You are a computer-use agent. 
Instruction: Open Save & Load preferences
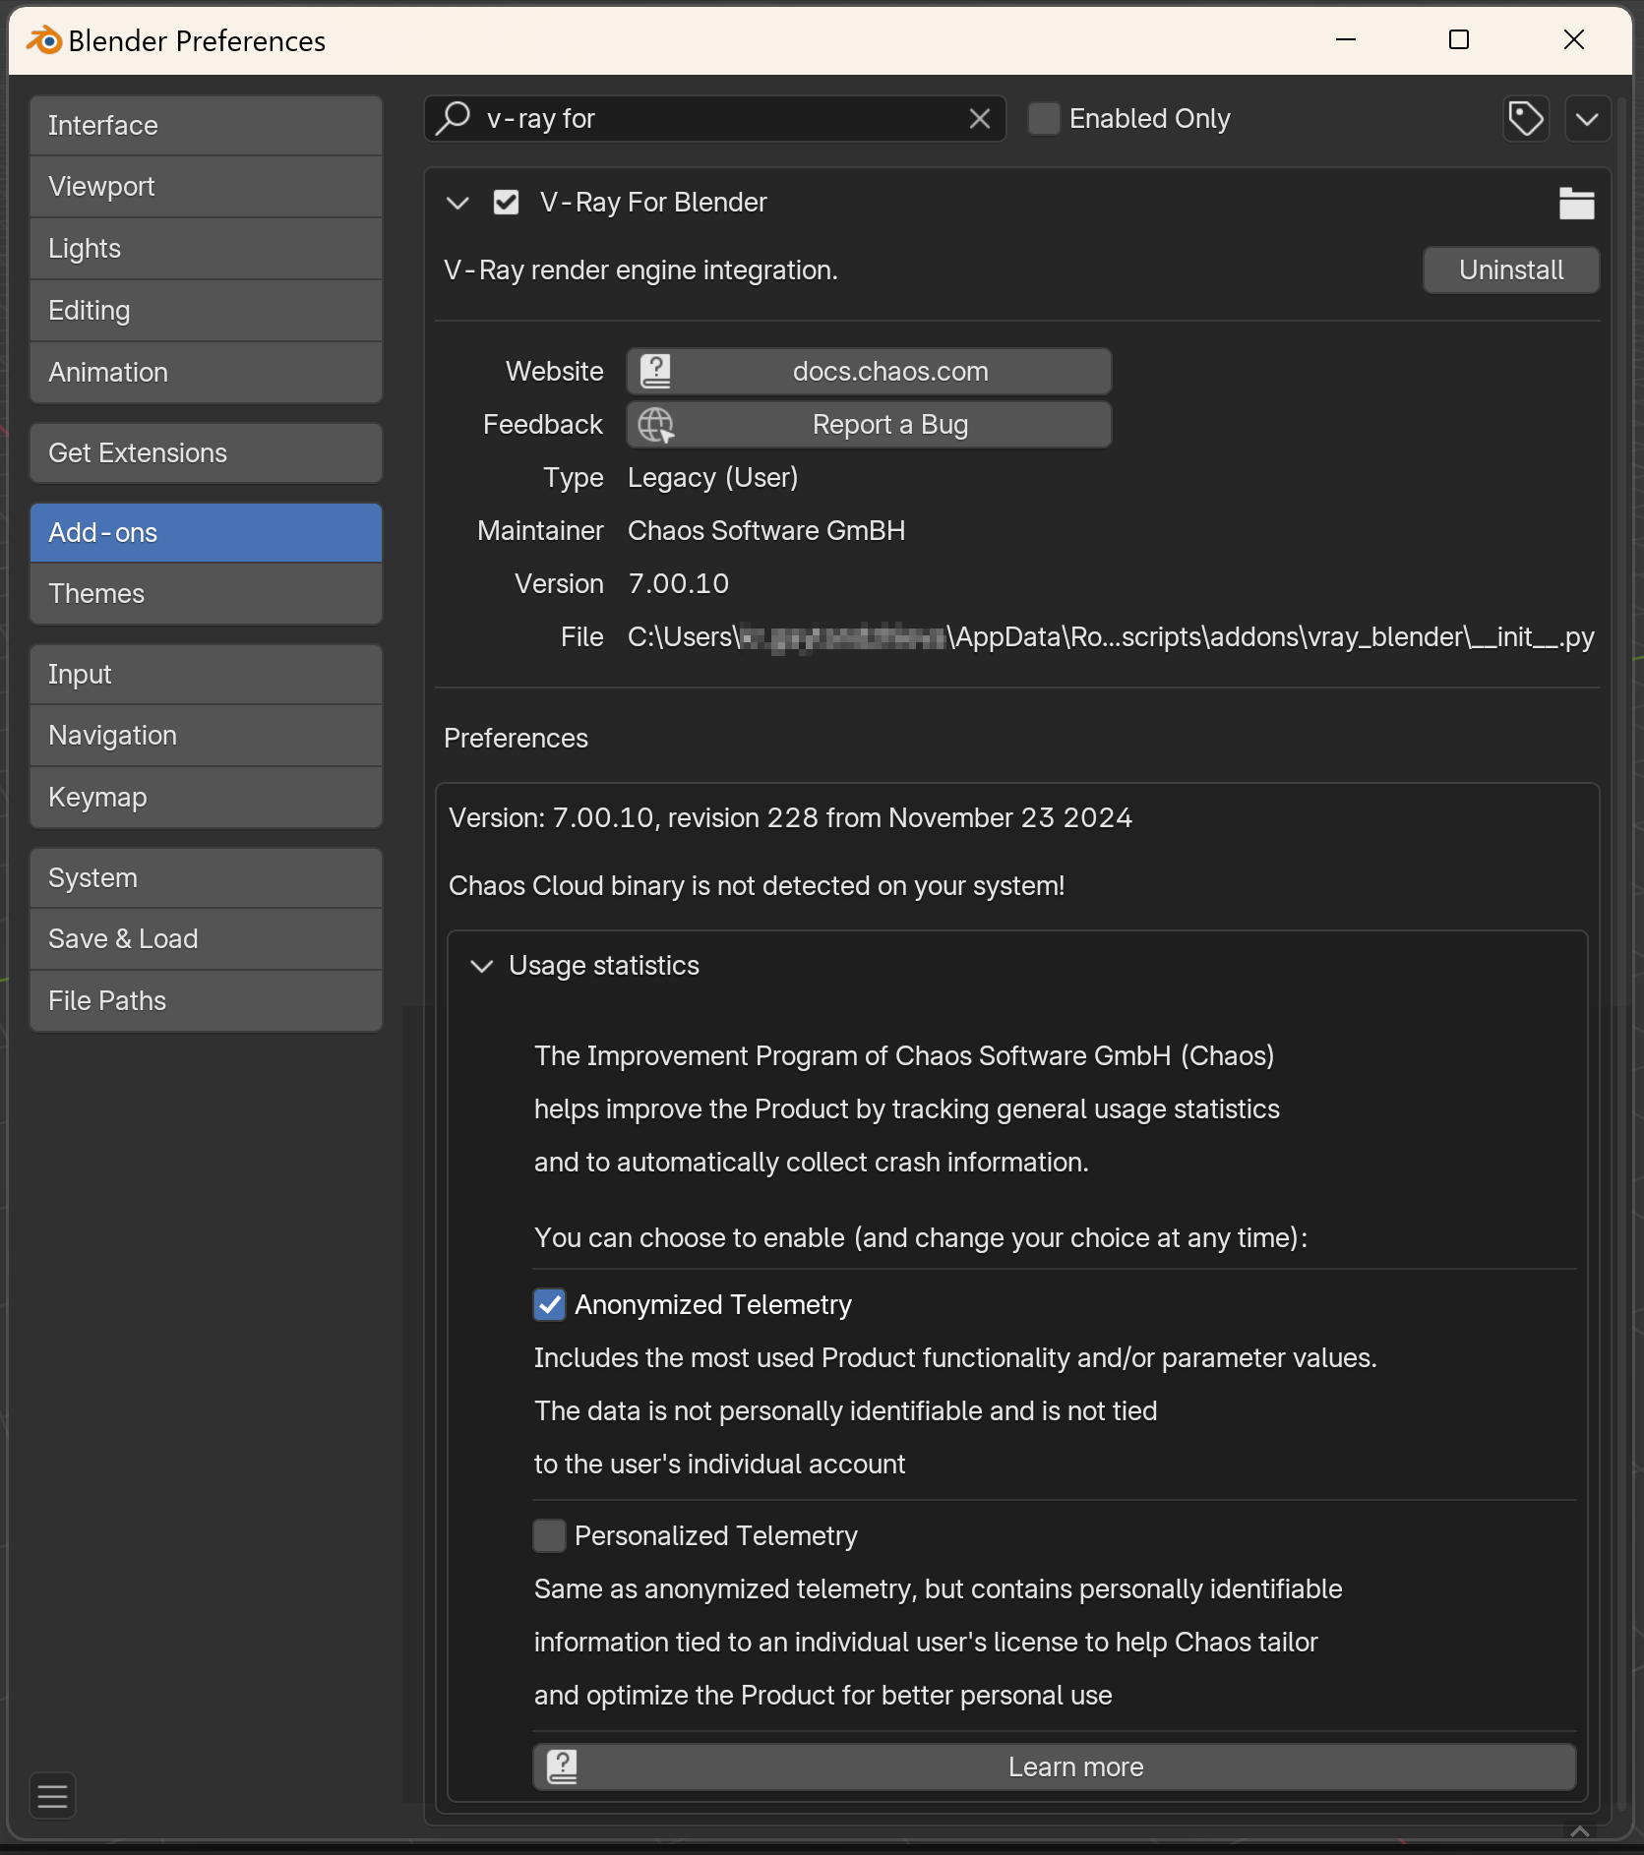pos(206,939)
